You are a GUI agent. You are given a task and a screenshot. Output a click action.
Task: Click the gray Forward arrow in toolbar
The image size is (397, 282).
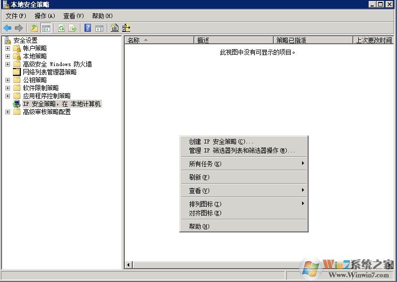tap(19, 28)
